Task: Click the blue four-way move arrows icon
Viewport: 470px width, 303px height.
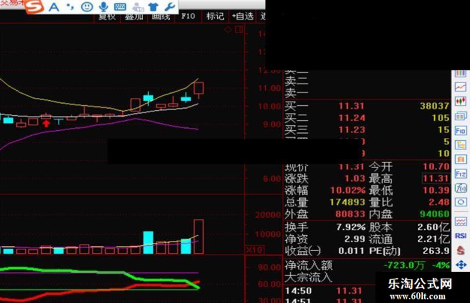Action: 461,265
